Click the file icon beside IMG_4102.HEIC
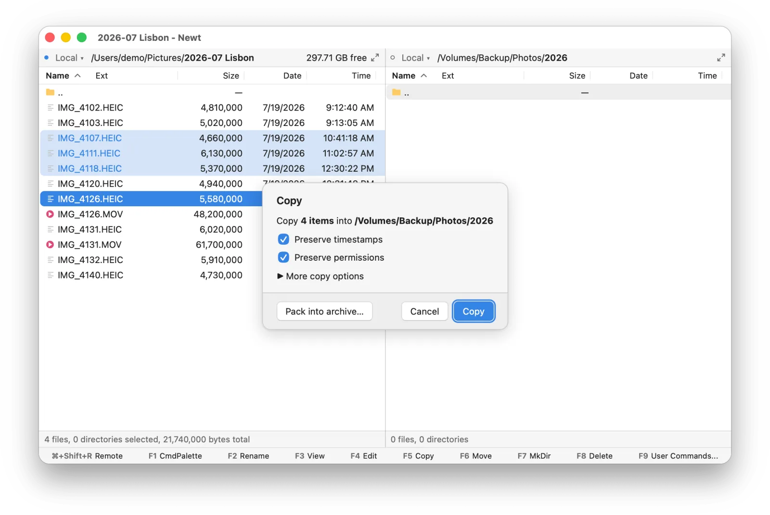Screen dimensions: 770x515 (51, 108)
